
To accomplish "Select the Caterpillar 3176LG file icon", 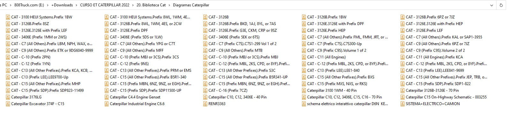I will pyautogui.click(x=8, y=97).
